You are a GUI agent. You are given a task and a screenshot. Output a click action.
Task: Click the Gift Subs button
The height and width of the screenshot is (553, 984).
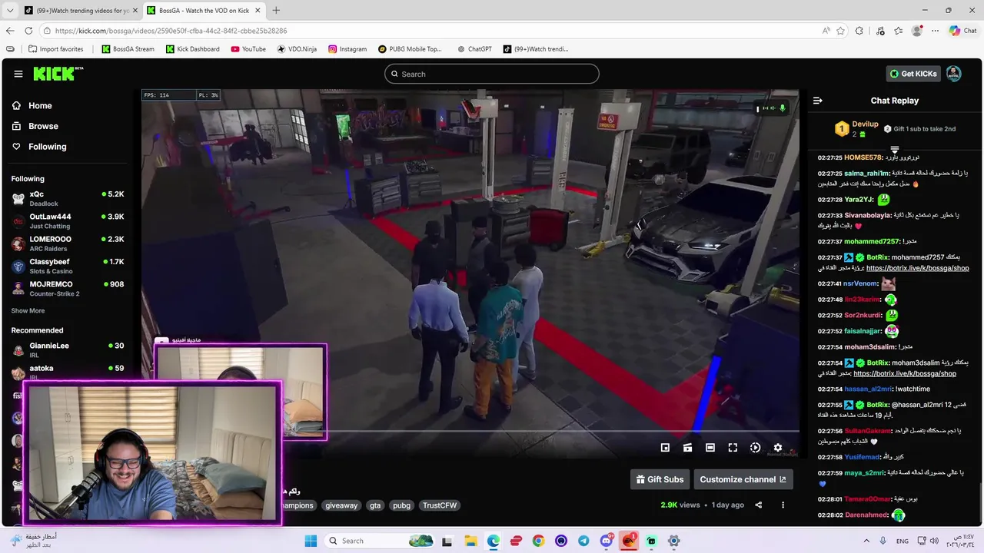[x=659, y=479]
